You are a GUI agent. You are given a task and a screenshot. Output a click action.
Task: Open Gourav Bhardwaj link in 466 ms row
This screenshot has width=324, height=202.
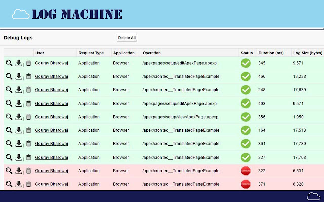[52, 76]
